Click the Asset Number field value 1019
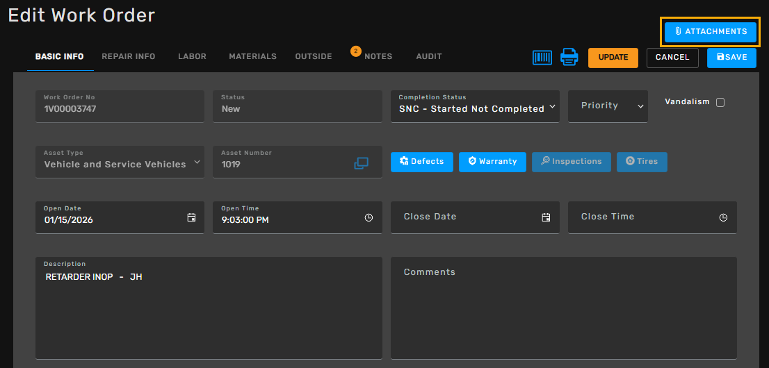The width and height of the screenshot is (769, 368). point(231,165)
